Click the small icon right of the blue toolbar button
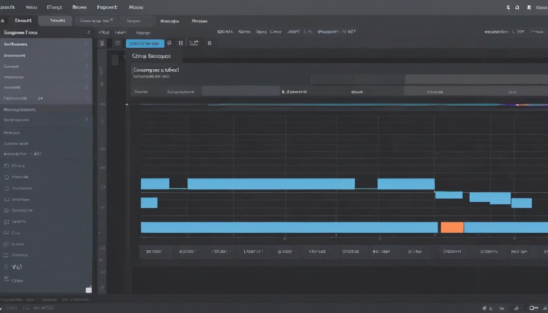This screenshot has height=313, width=548. click(x=169, y=43)
